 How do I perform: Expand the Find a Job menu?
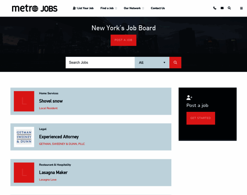point(108,8)
